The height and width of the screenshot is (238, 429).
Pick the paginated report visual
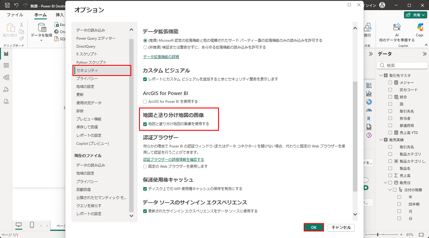click(x=369, y=127)
